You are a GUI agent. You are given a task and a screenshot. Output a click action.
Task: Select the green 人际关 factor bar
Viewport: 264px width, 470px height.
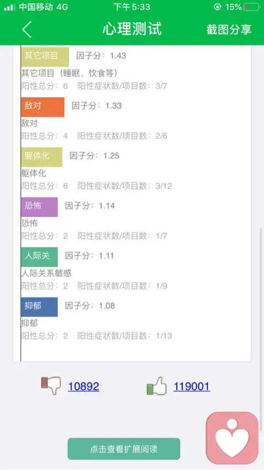coord(39,257)
